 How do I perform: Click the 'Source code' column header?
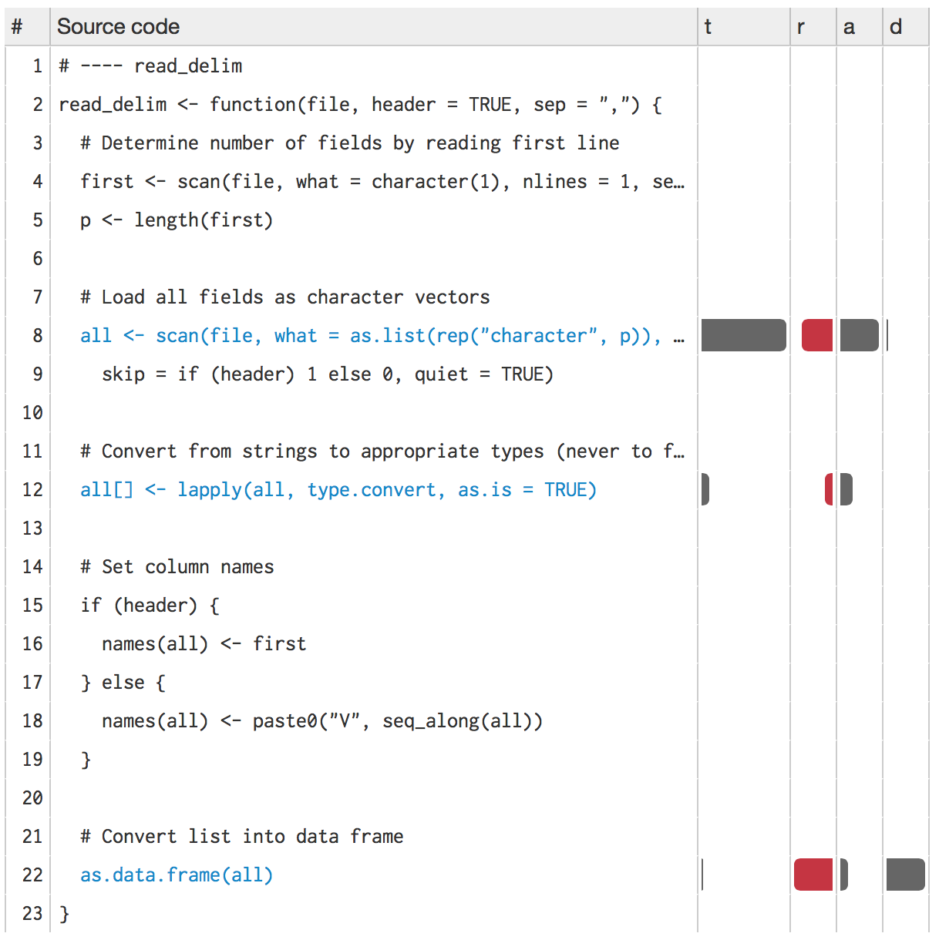pyautogui.click(x=118, y=27)
